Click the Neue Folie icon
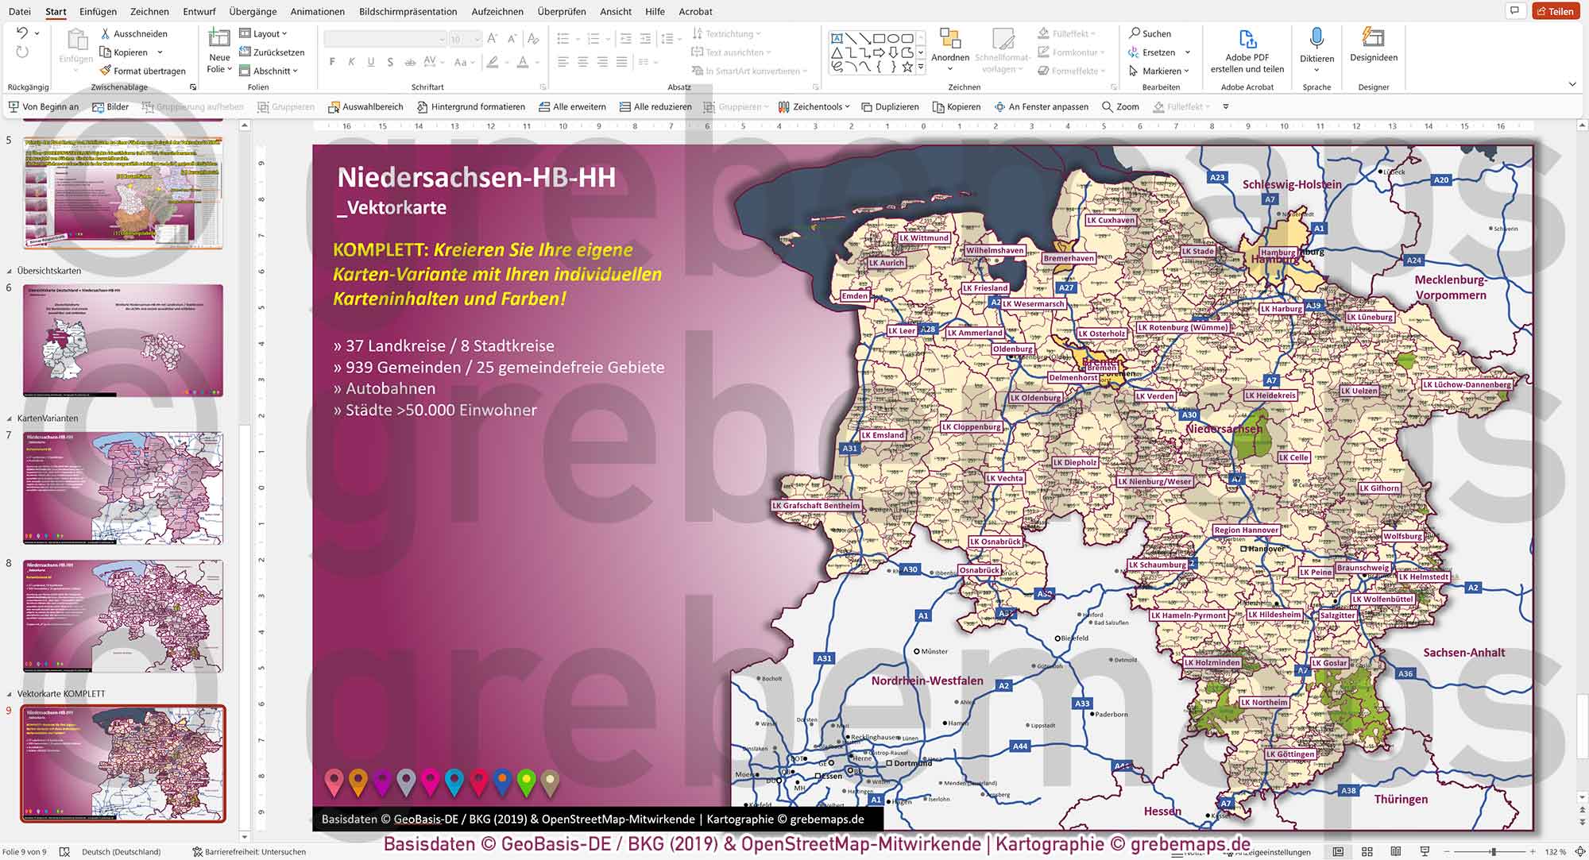Image resolution: width=1589 pixels, height=860 pixels. (218, 38)
